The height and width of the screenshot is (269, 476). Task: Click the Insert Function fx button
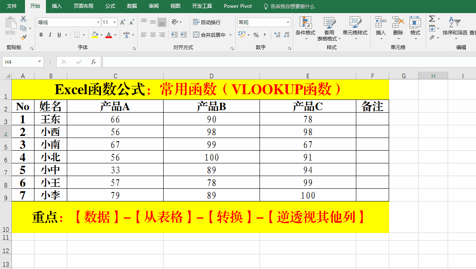[x=93, y=62]
